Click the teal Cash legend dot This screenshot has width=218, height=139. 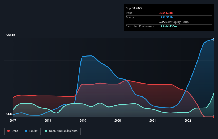pyautogui.click(x=46, y=131)
